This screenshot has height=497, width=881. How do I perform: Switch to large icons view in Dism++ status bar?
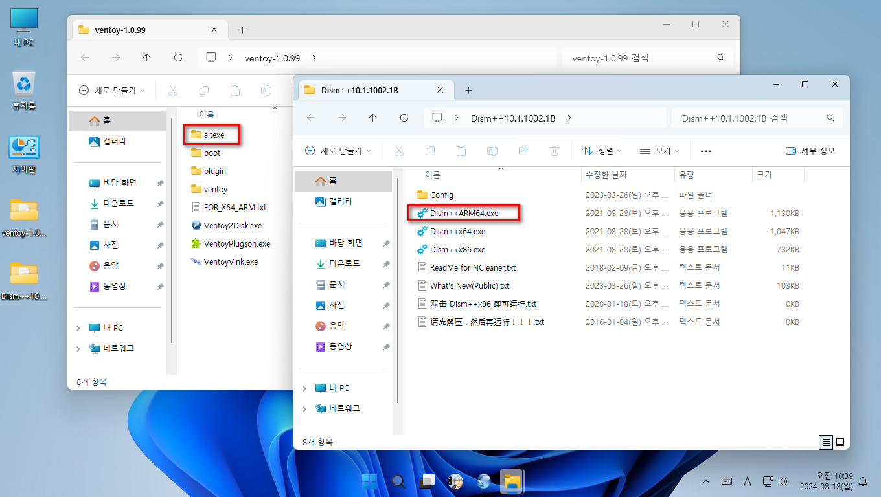(840, 442)
